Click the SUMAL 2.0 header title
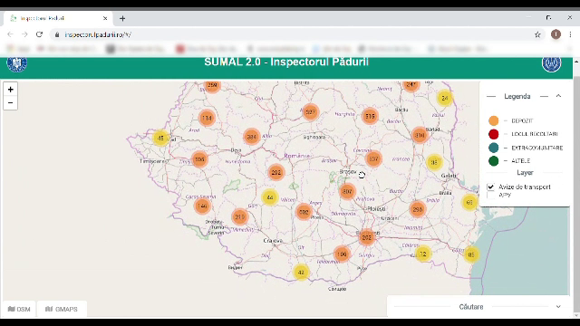This screenshot has width=580, height=326. pyautogui.click(x=286, y=62)
